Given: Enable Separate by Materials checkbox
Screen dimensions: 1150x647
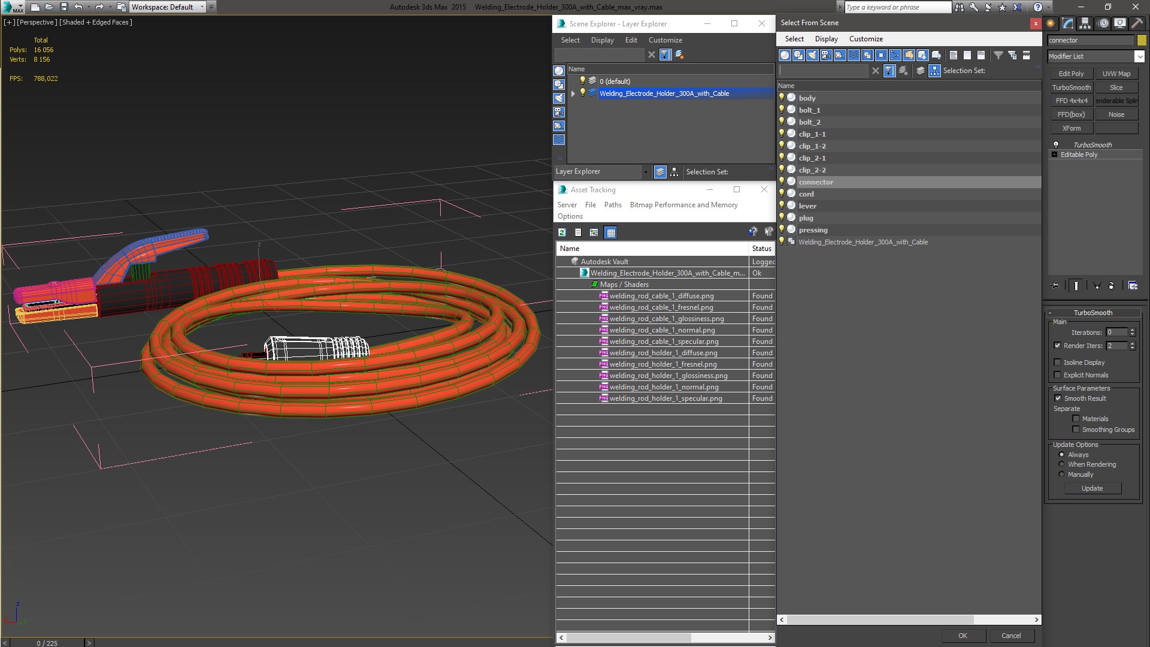Looking at the screenshot, I should (x=1076, y=419).
